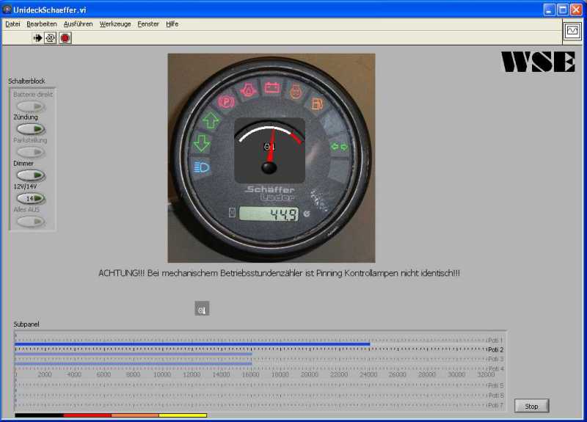Click the 16000 scale value

[x=250, y=374]
